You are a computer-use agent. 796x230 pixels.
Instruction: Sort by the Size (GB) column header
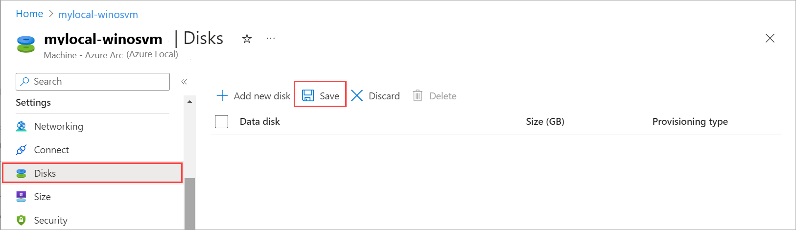click(x=545, y=121)
